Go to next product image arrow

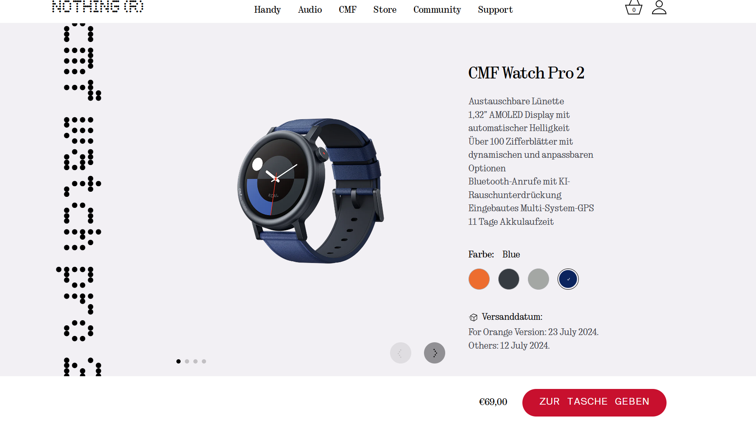click(x=435, y=353)
